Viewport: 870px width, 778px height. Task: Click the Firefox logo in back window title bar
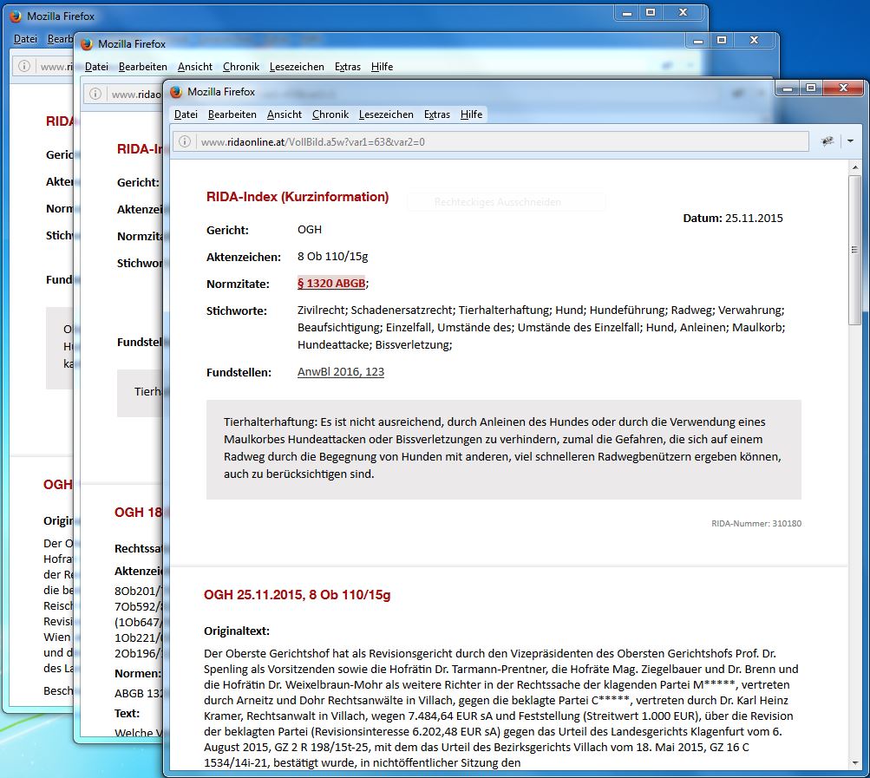(x=16, y=16)
